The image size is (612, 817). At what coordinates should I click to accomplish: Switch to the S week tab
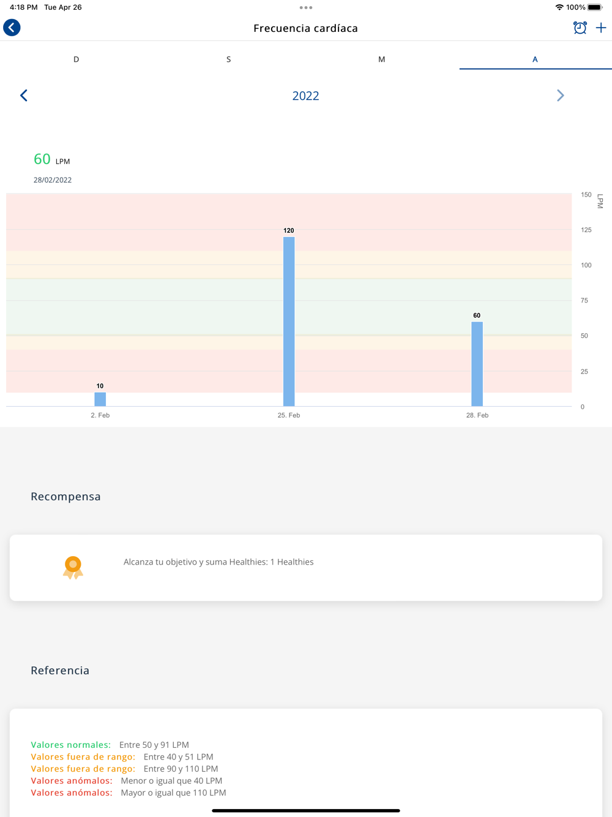click(229, 59)
